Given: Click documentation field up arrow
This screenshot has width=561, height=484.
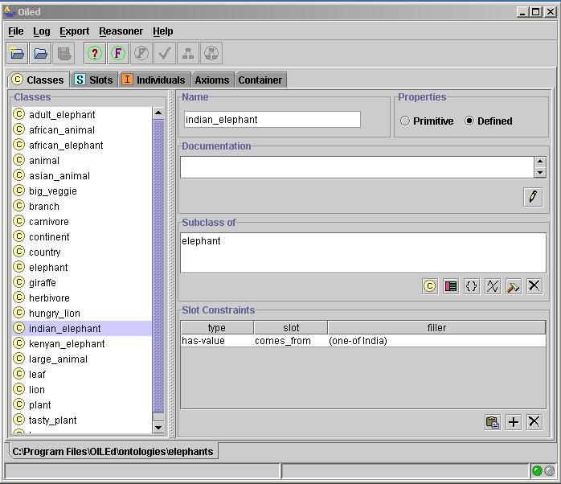Looking at the screenshot, I should click(540, 162).
